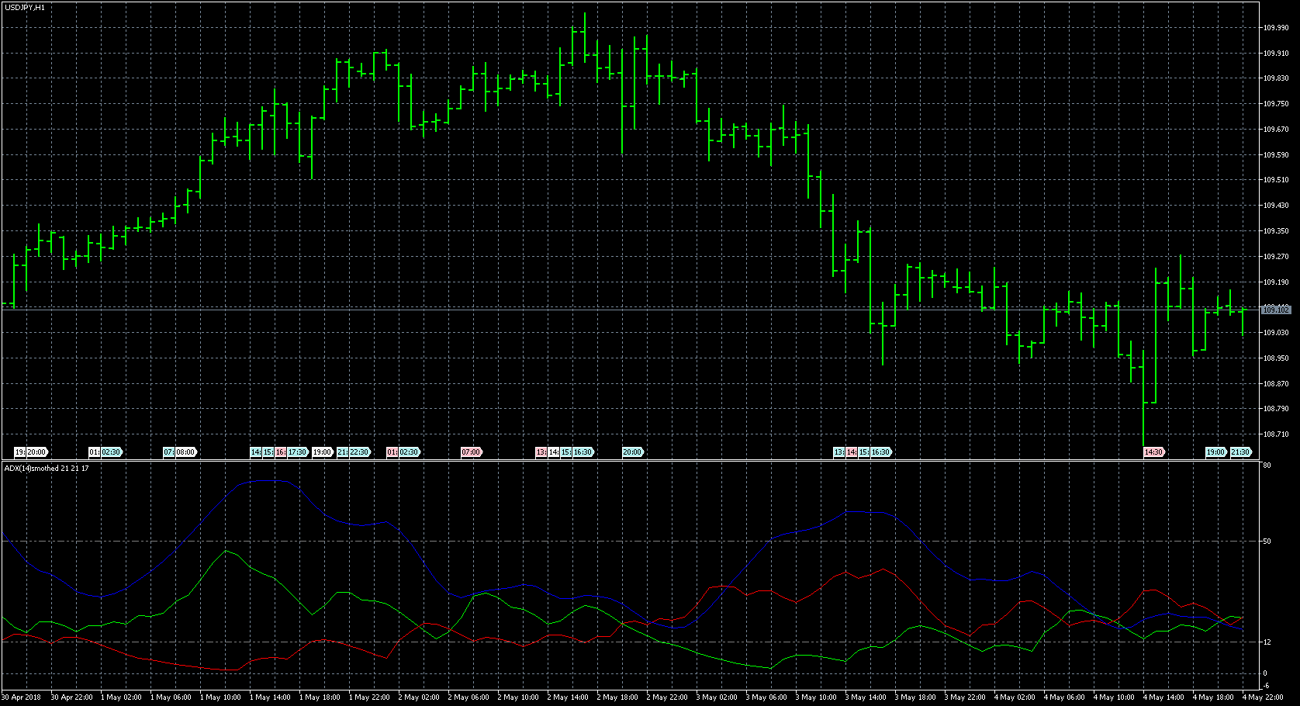Click the 108.710 level on price scale
This screenshot has width=1300, height=706.
pos(1276,434)
